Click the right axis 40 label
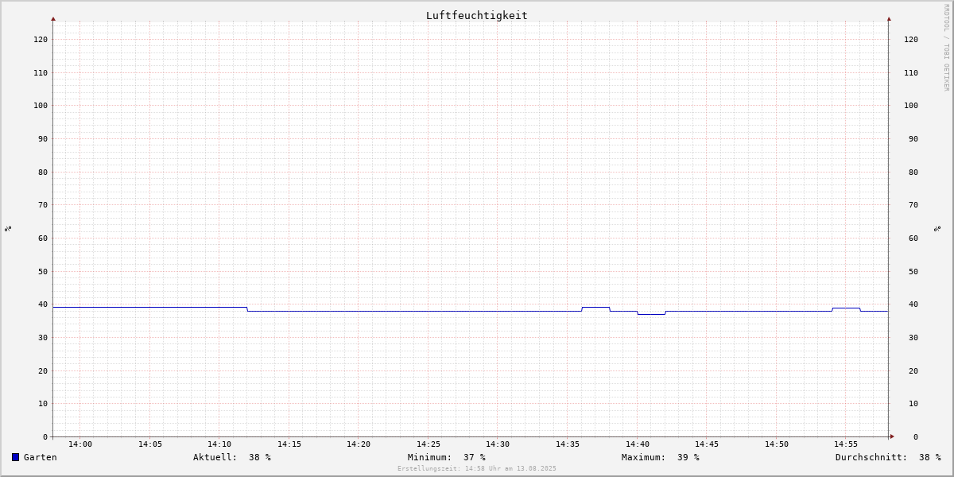Viewport: 954px width, 477px height. (913, 304)
